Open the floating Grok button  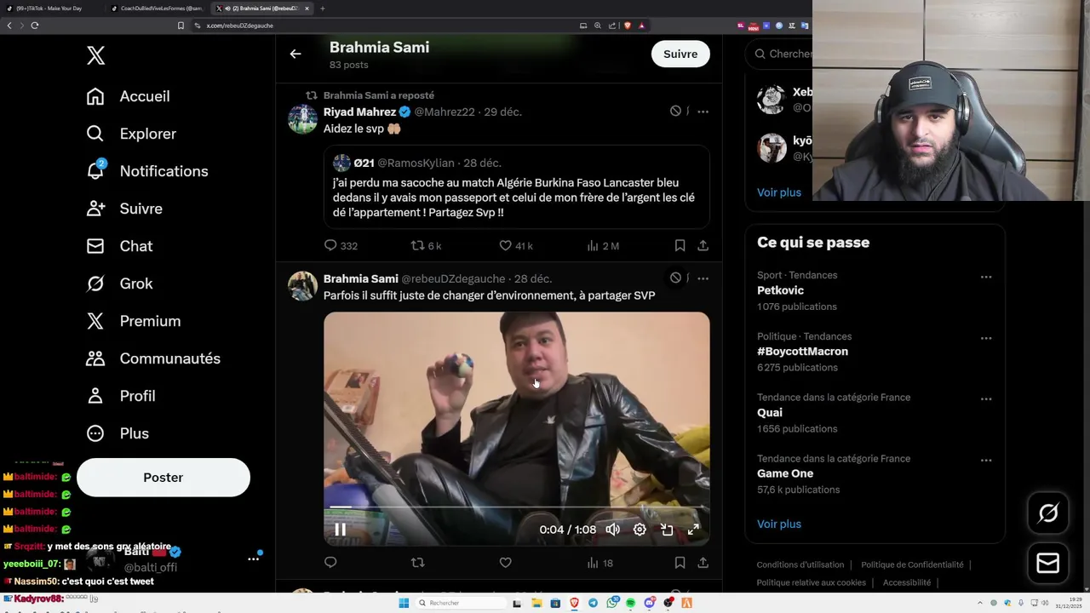(1048, 513)
